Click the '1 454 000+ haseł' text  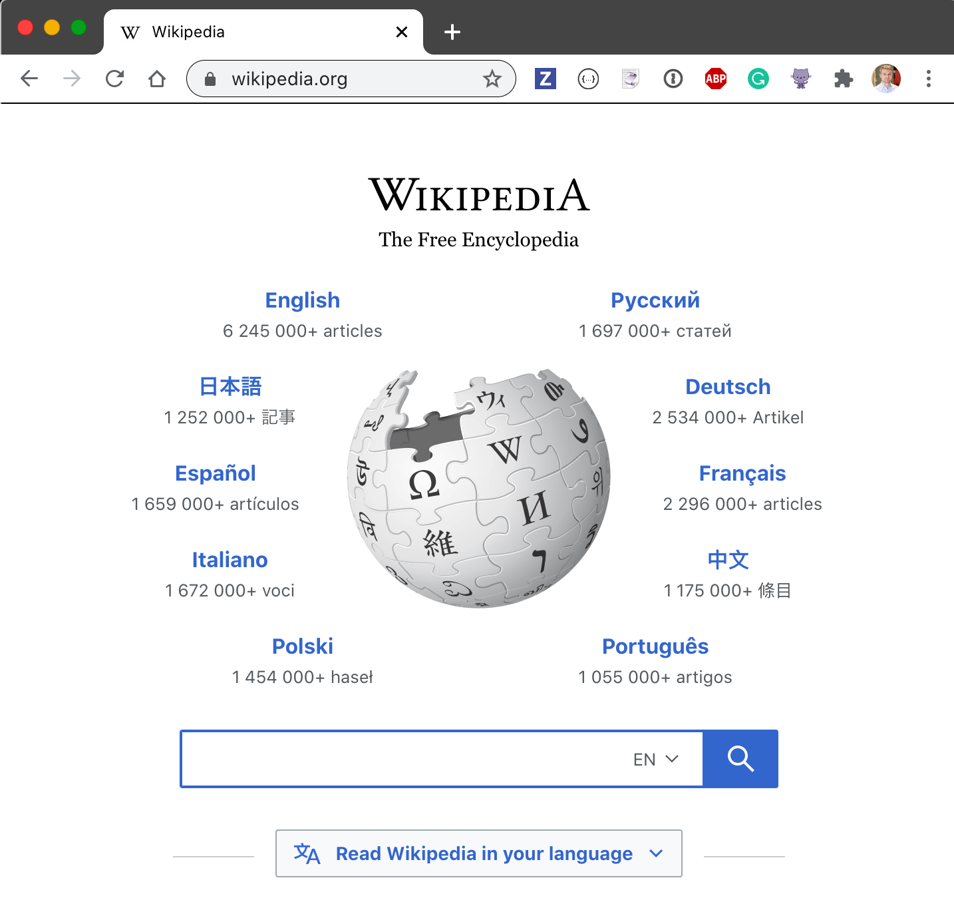tap(303, 677)
